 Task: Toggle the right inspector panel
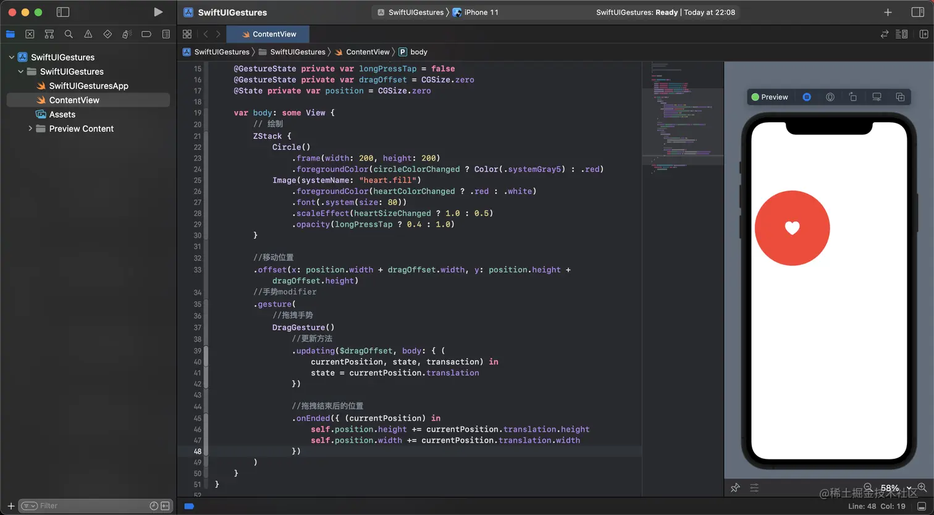(x=918, y=12)
